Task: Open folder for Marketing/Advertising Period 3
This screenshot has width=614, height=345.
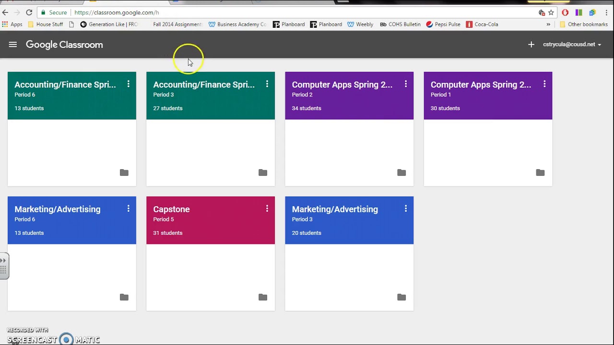Action: [x=401, y=297]
